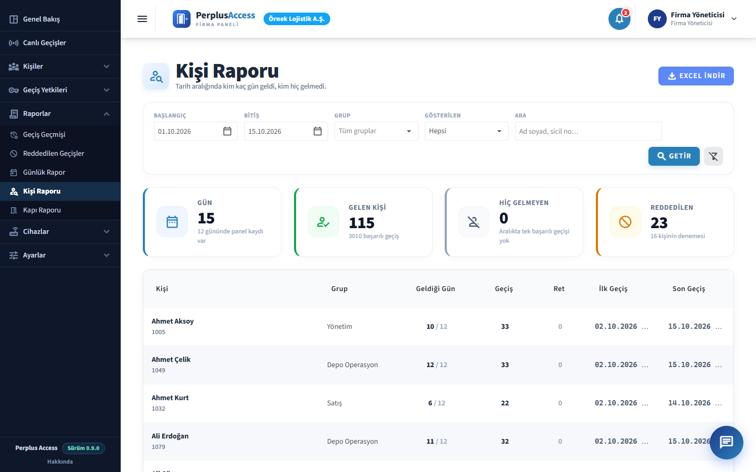
Task: Expand the Kişiler sidebar section
Action: [x=60, y=67]
